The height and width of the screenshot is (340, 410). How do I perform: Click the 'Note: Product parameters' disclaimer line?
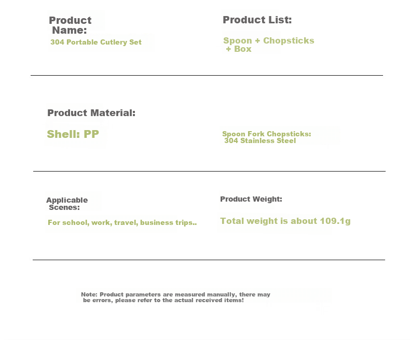[175, 294]
